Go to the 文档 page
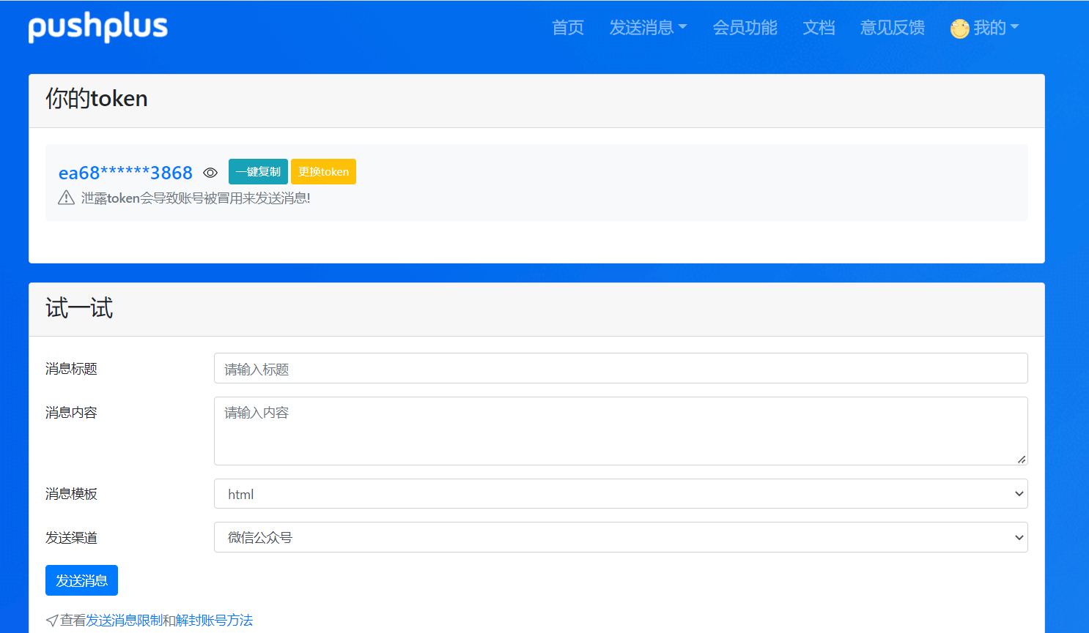The image size is (1089, 633). coord(819,28)
